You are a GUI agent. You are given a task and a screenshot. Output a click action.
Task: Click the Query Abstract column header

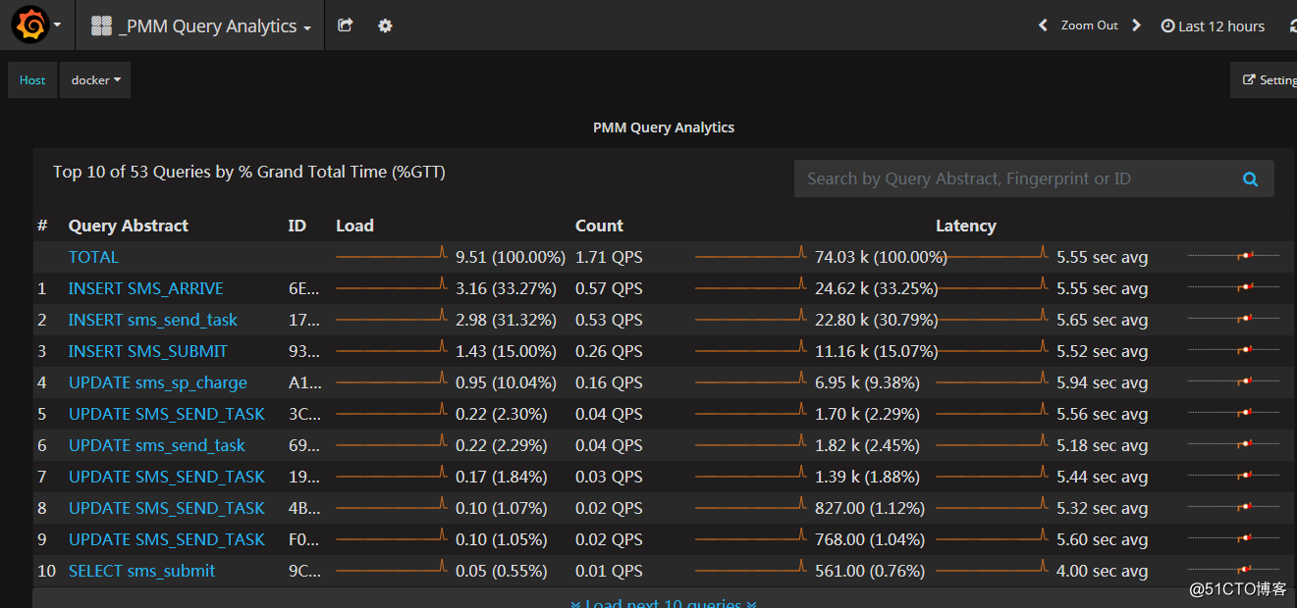click(x=129, y=226)
